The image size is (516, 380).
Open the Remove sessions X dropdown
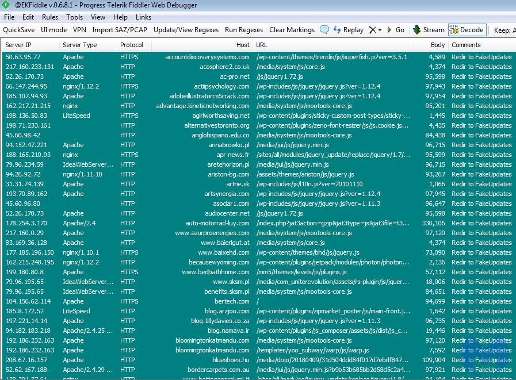click(375, 30)
